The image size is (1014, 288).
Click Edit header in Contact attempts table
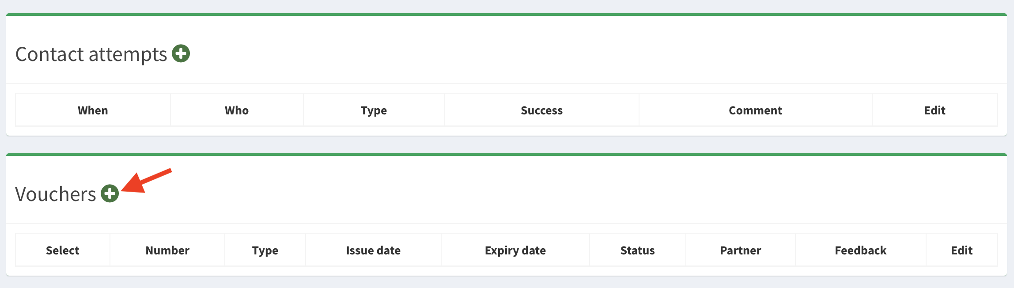[x=935, y=110]
